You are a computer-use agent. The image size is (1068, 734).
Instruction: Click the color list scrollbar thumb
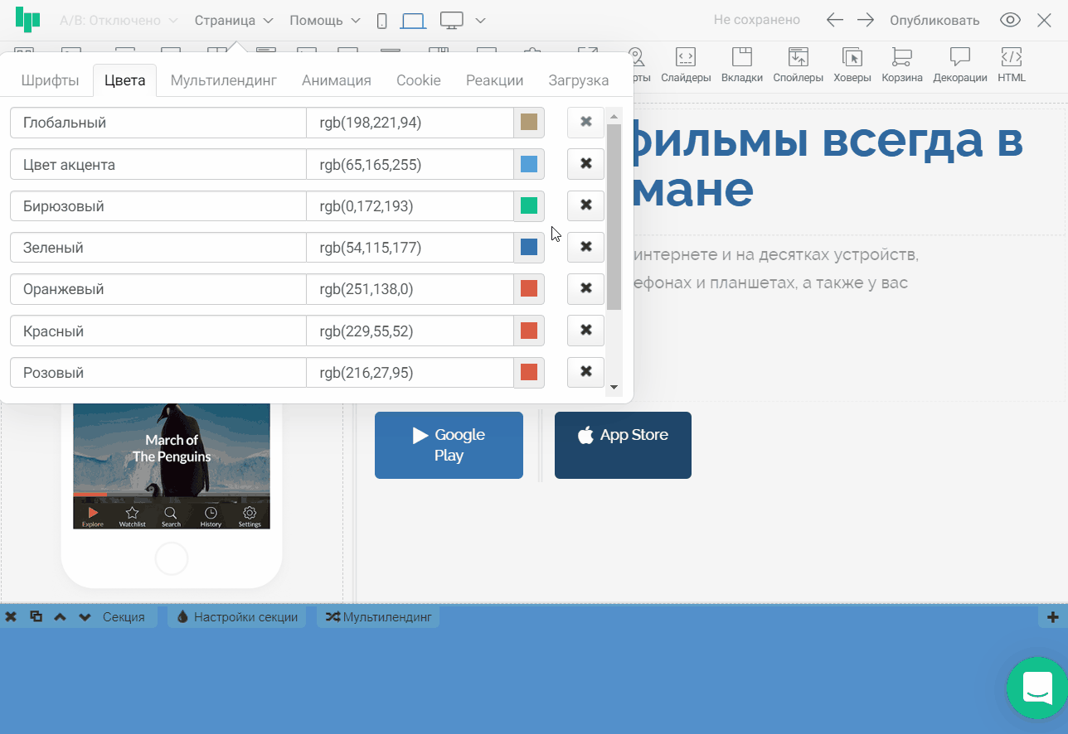point(614,217)
